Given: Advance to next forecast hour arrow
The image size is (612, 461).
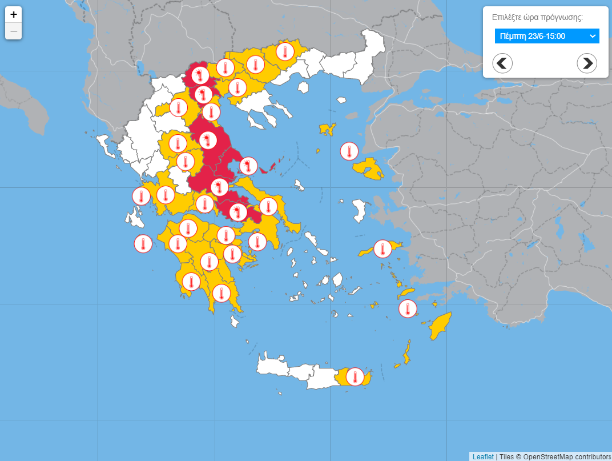Looking at the screenshot, I should 587,63.
